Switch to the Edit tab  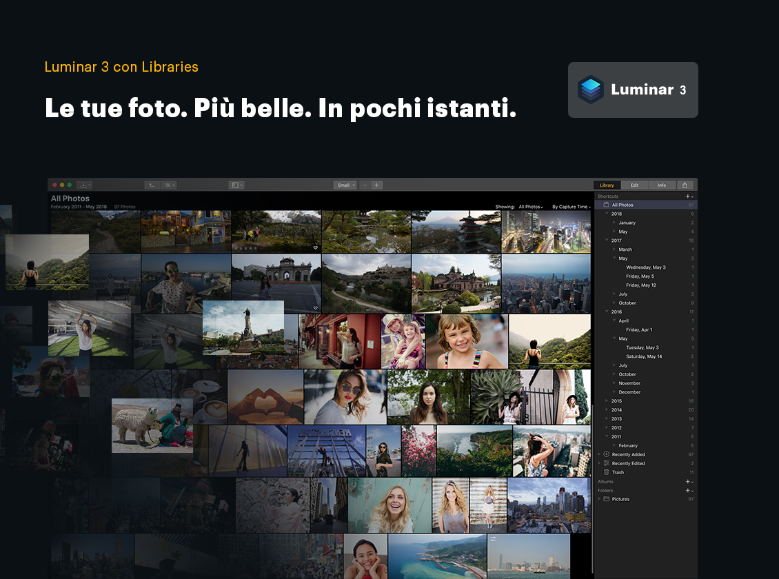pyautogui.click(x=634, y=185)
